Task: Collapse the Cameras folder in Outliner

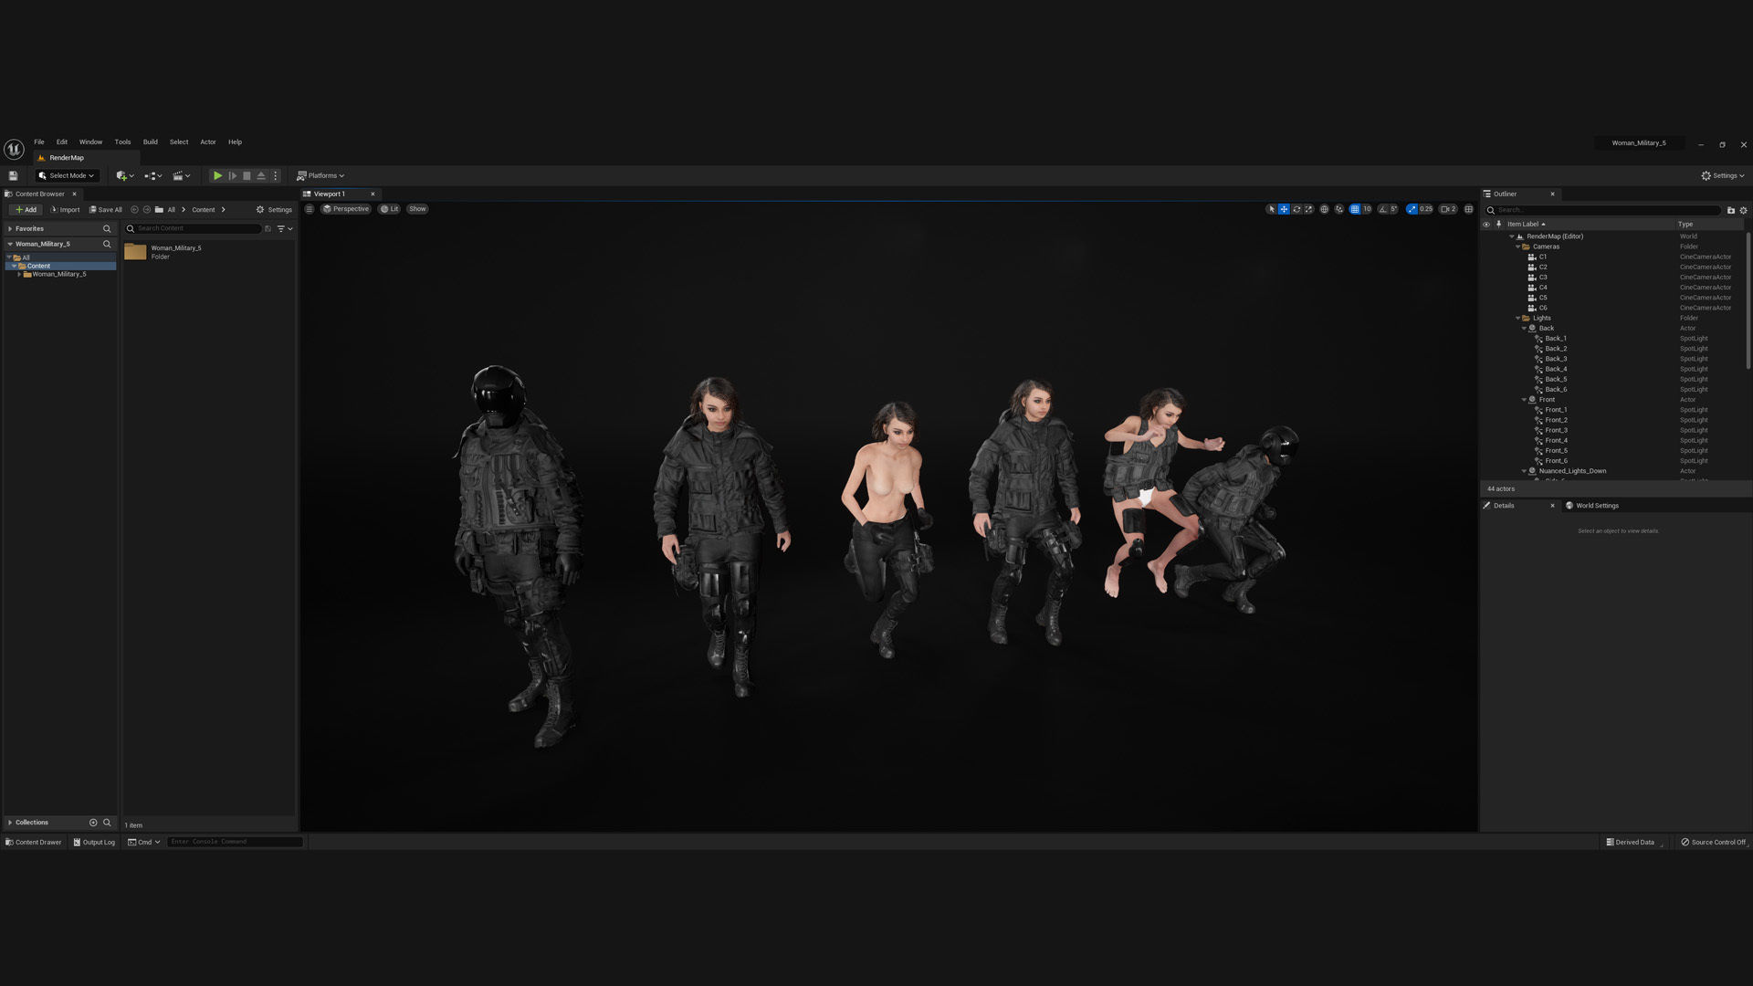Action: point(1517,246)
